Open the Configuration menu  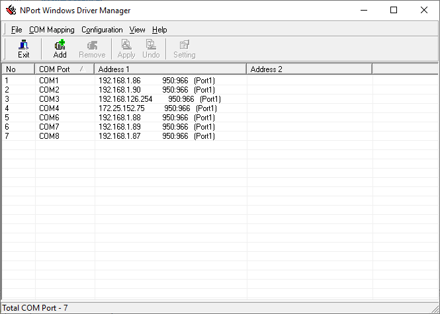102,30
